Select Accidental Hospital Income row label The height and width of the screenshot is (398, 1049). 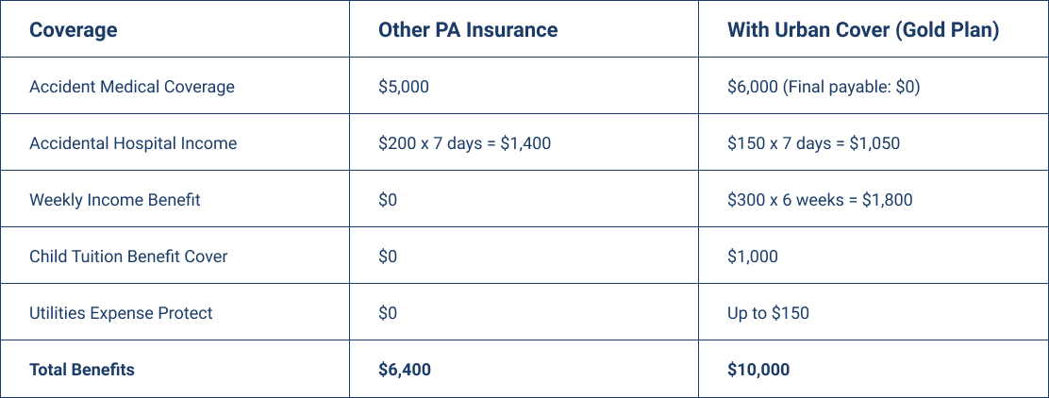133,143
